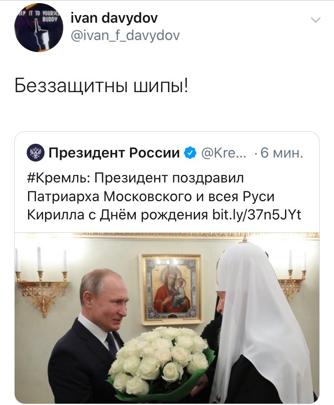Click the 6 мин. timestamp
Screen dimensions: 334x405
(281, 153)
